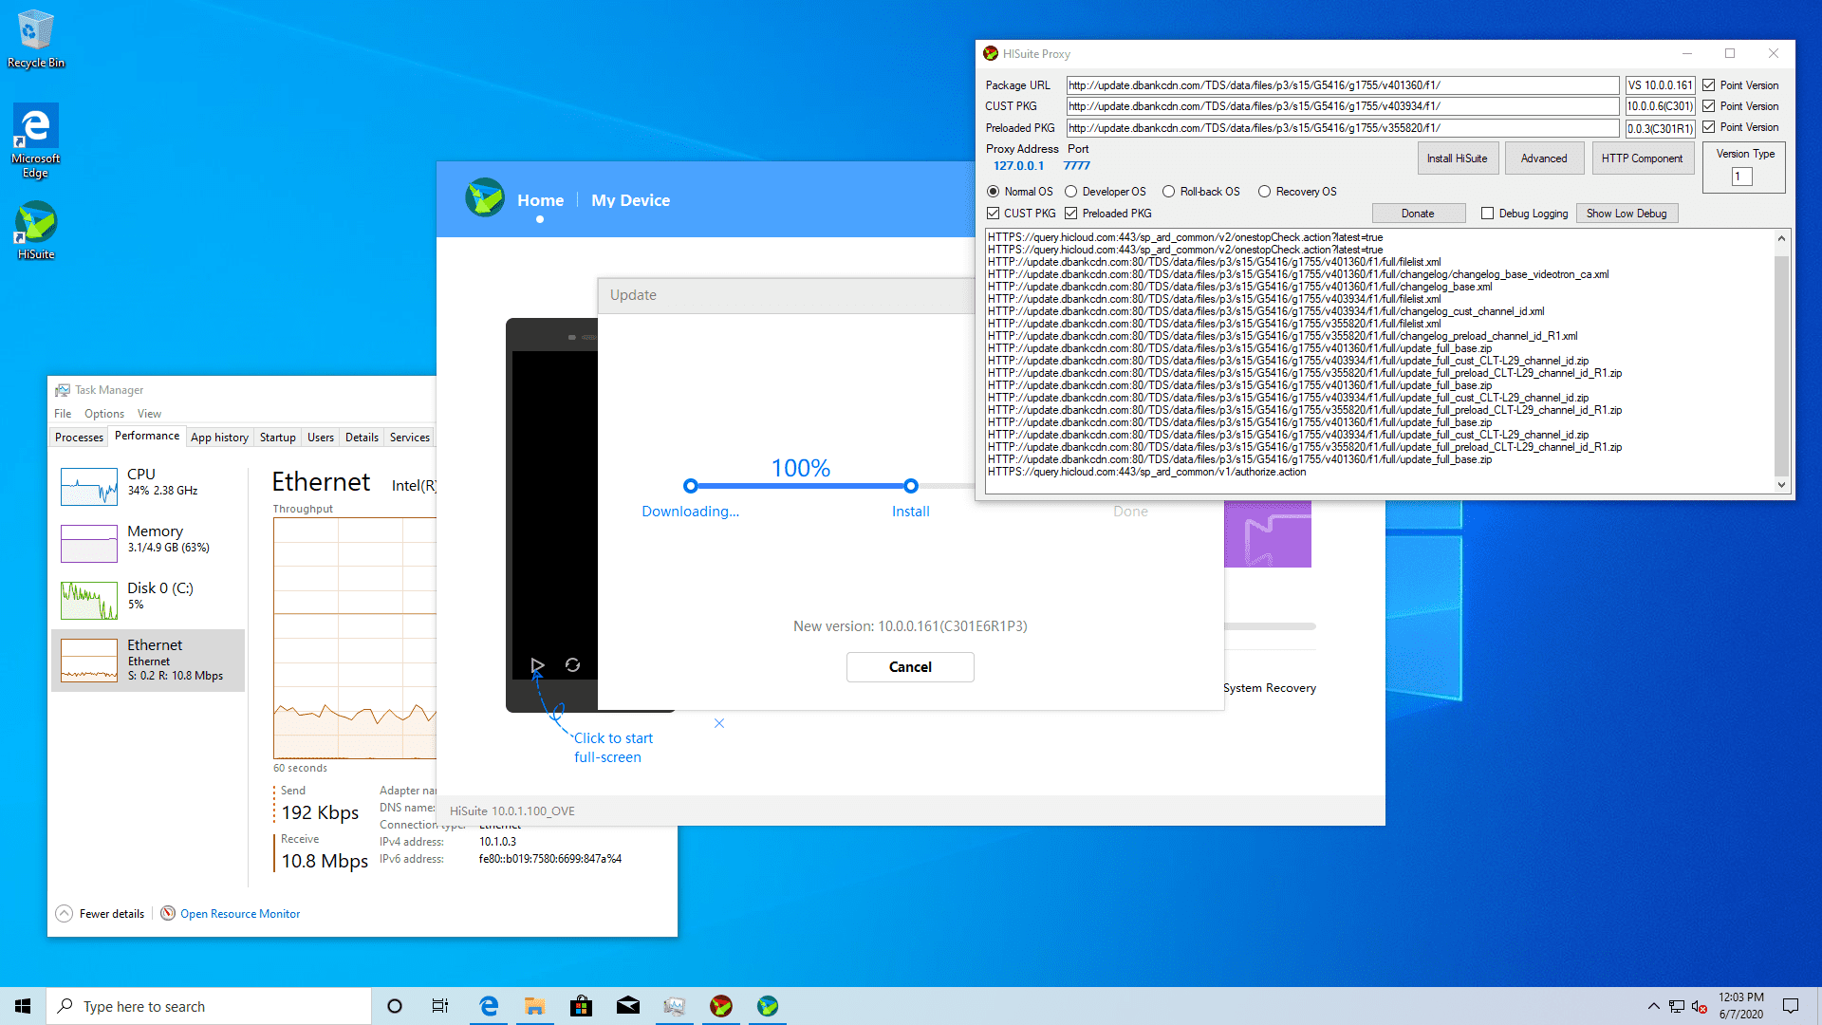Enable Debug Logging checkbox
Viewport: 1822px width, 1025px height.
1487,213
